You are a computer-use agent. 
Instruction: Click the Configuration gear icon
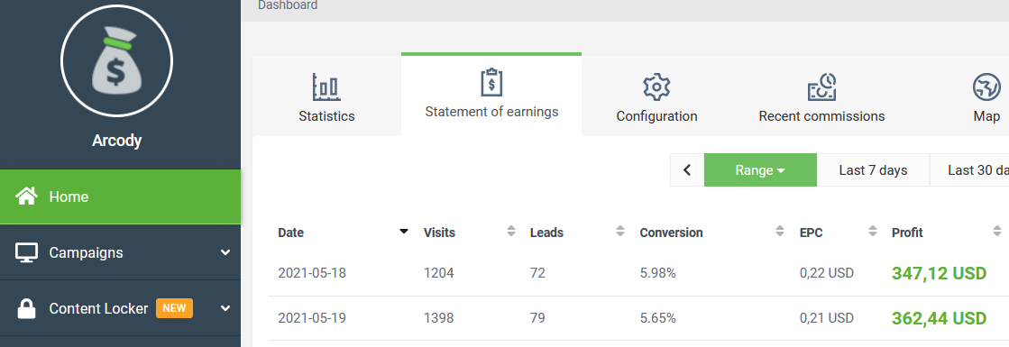(656, 87)
